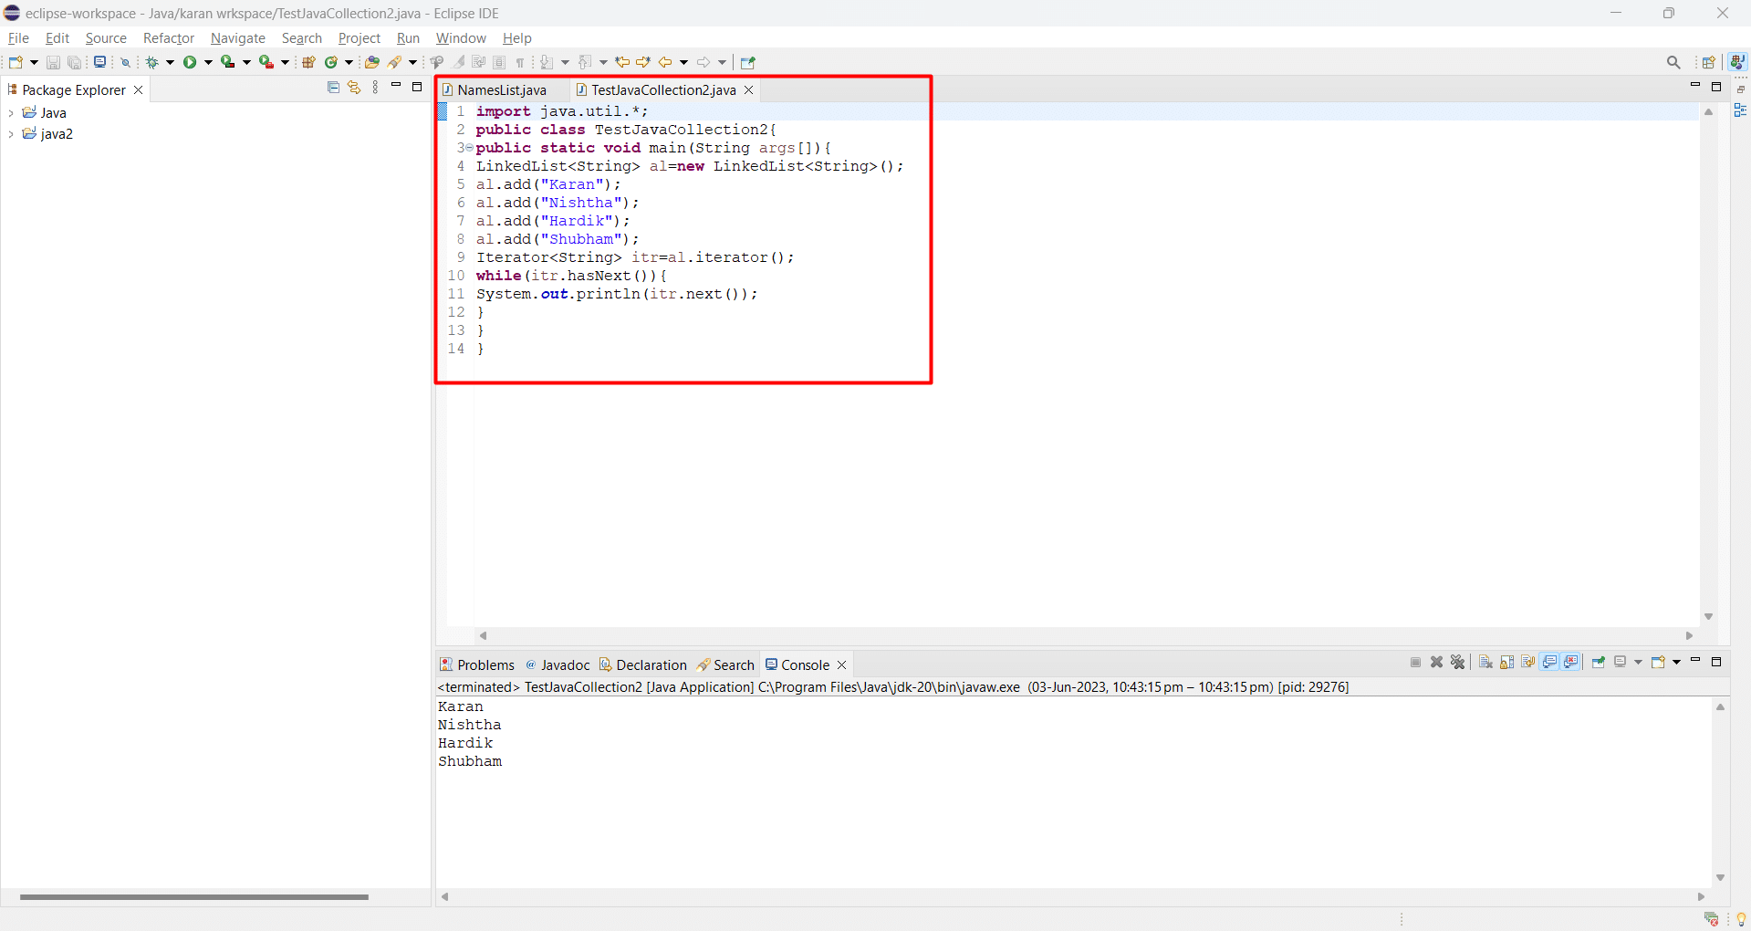Screen dimensions: 1751x931
Task: Maximize the editor area
Action: pos(1716,87)
